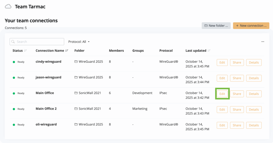
Task: Create a new connection with New connection button
Action: tap(251, 26)
